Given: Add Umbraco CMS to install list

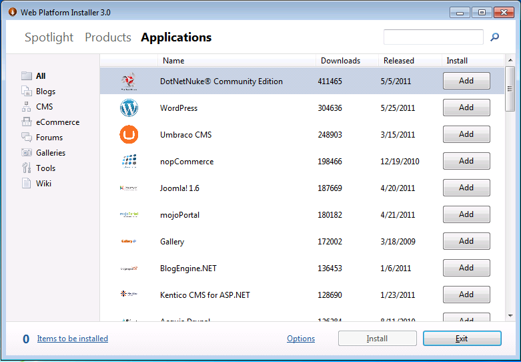Looking at the screenshot, I should click(466, 134).
